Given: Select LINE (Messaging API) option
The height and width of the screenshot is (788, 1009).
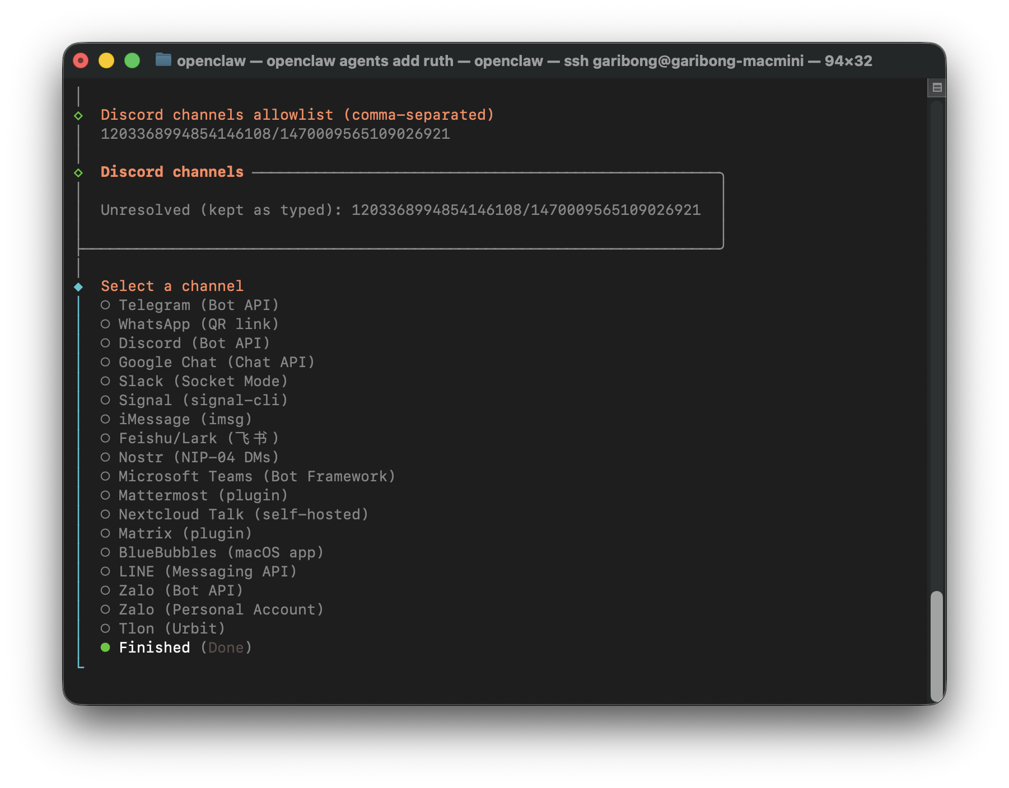Looking at the screenshot, I should (199, 571).
